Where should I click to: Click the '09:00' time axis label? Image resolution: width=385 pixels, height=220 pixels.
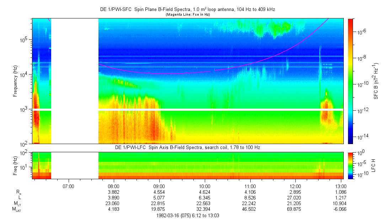pyautogui.click(x=159, y=186)
